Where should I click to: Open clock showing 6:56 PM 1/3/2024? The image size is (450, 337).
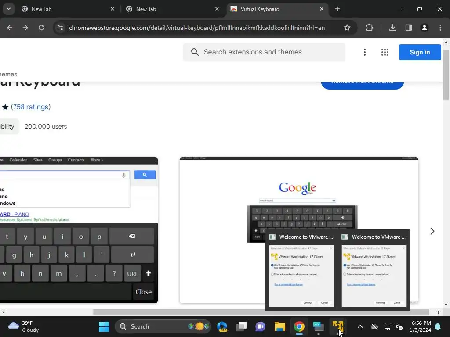pos(420,326)
